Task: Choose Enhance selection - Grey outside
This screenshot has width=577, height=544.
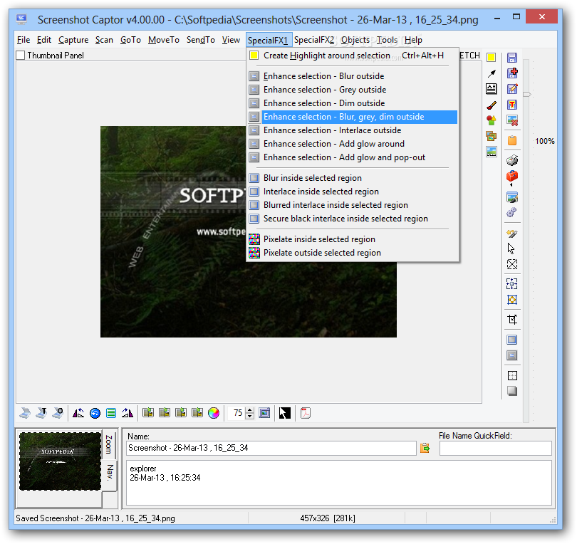Action: [x=352, y=90]
